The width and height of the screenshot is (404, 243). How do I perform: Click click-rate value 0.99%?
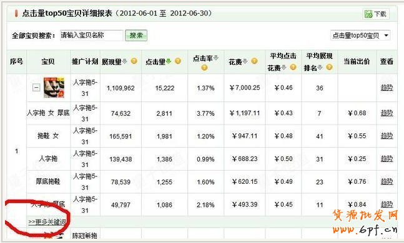[x=205, y=159]
